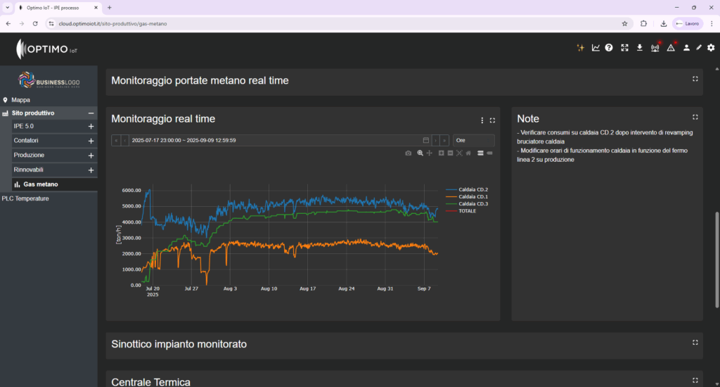
Task: Reset chart axes with home icon
Action: (x=468, y=153)
